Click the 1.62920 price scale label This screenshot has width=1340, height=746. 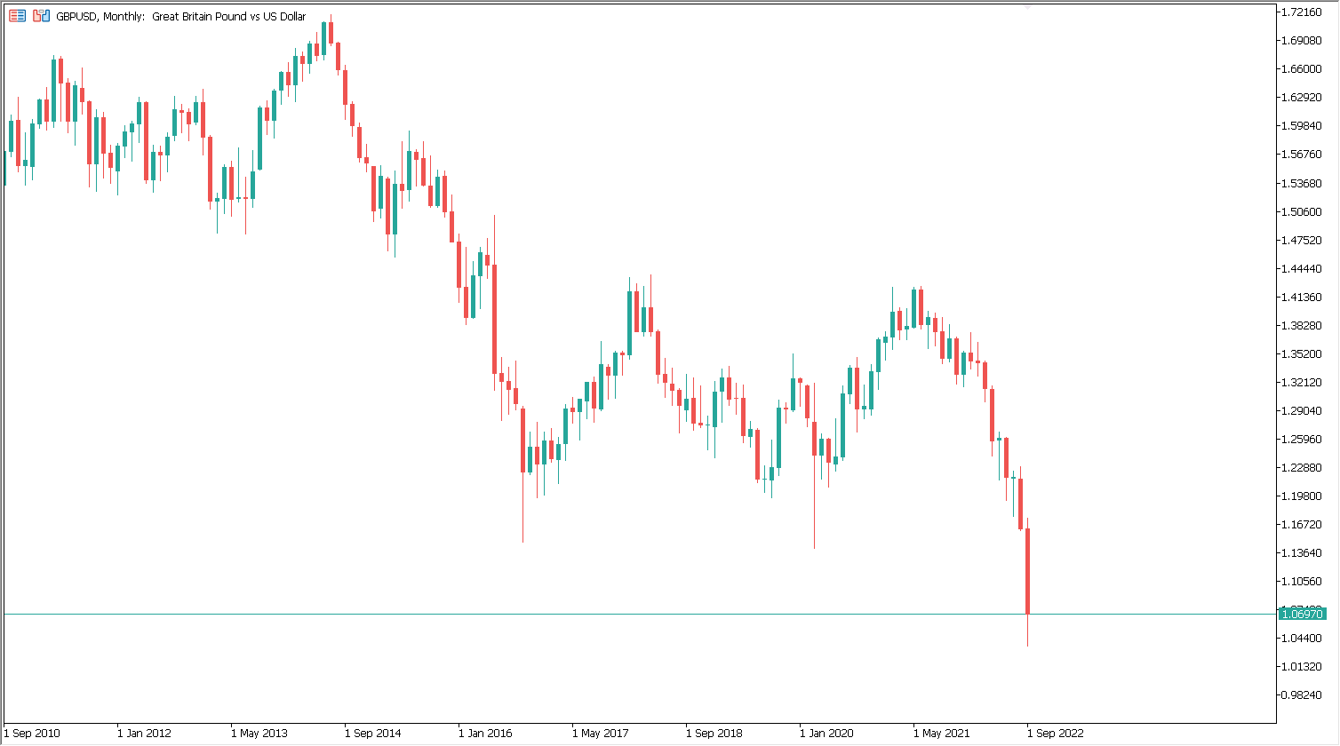click(x=1301, y=97)
